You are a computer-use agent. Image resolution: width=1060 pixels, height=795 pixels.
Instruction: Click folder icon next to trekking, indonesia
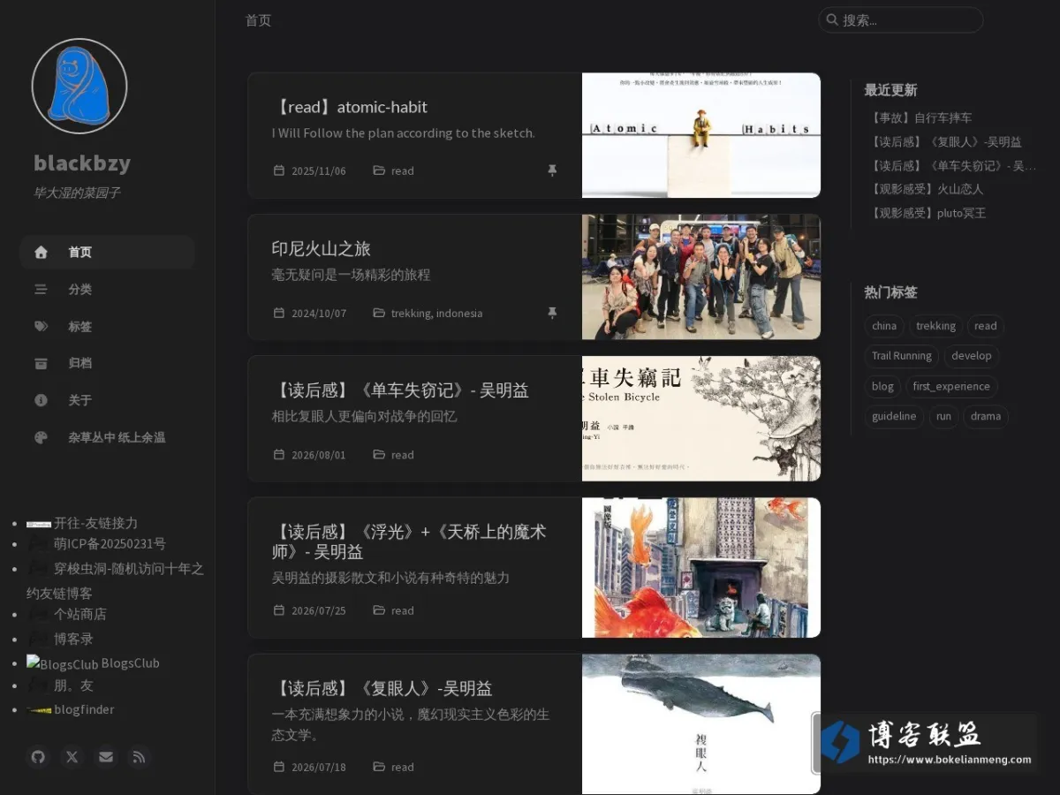point(379,313)
